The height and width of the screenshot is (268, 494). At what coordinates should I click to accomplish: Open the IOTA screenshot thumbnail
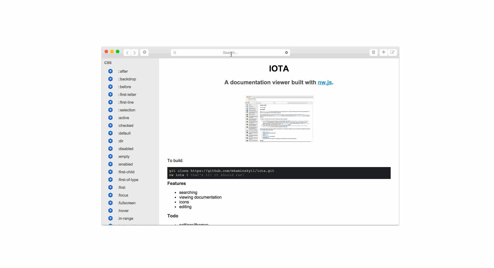(279, 119)
